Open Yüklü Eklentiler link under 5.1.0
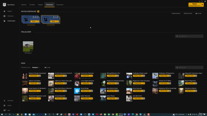 (x=51, y=25)
